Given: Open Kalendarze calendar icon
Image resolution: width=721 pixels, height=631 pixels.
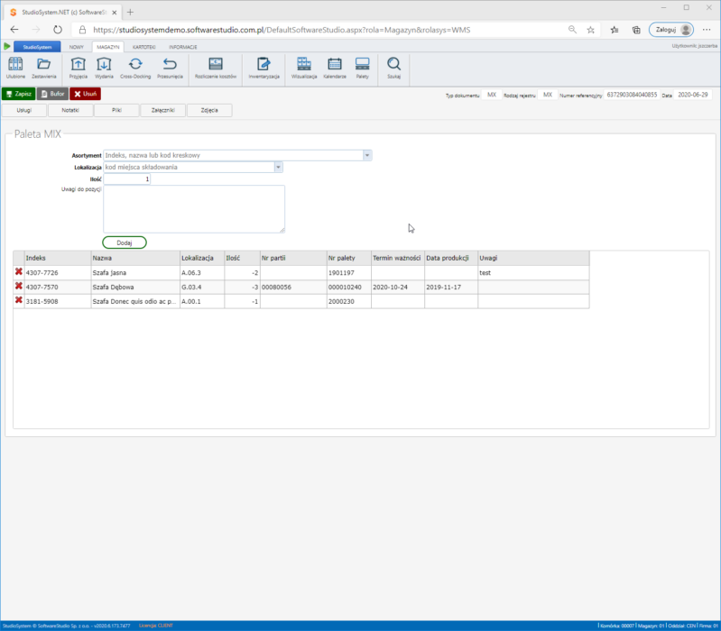Looking at the screenshot, I should 335,68.
